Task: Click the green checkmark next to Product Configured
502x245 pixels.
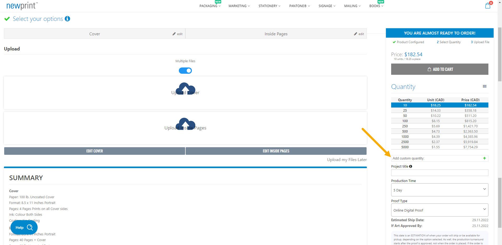Action: pyautogui.click(x=394, y=42)
